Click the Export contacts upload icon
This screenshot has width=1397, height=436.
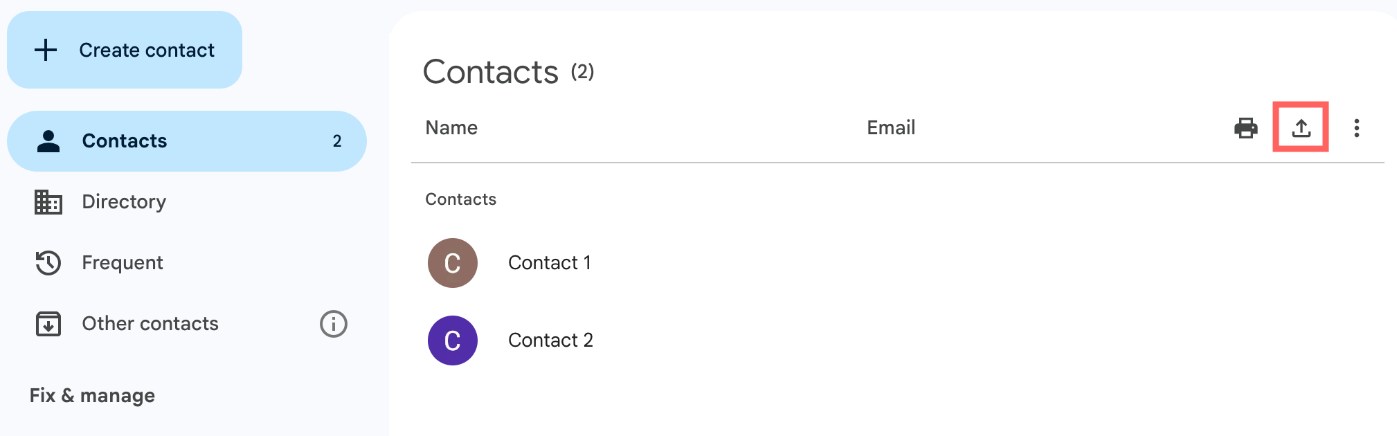[1301, 128]
